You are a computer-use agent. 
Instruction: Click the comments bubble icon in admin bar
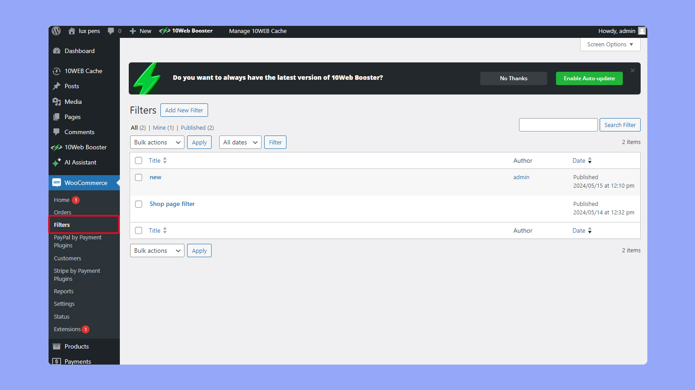111,31
